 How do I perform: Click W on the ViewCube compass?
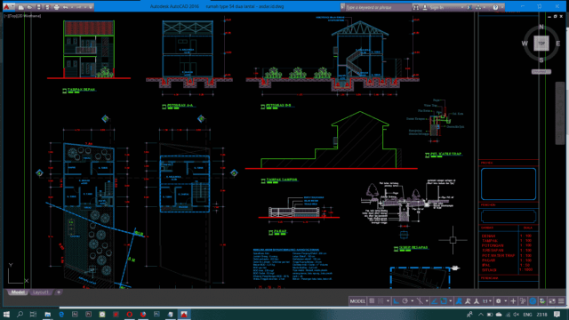[525, 44]
